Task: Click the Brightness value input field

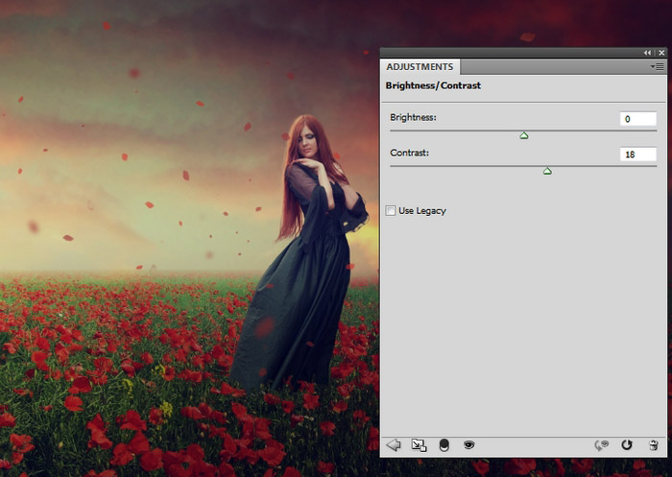Action: tap(637, 119)
